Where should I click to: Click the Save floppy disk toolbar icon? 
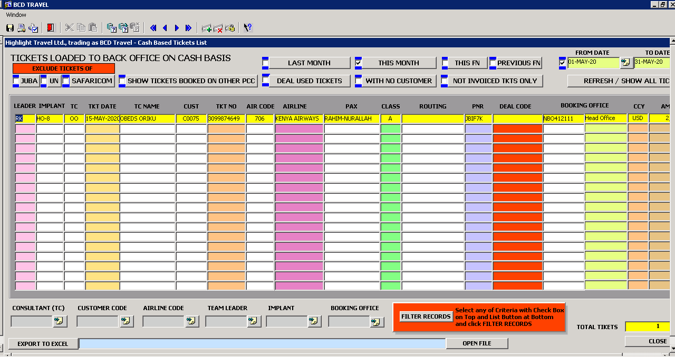click(10, 28)
